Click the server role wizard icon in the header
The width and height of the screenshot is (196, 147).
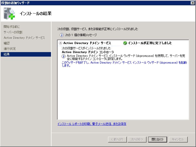coord(9,14)
